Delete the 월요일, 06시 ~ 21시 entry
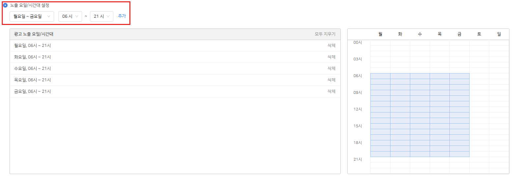516x179 pixels. pyautogui.click(x=331, y=46)
